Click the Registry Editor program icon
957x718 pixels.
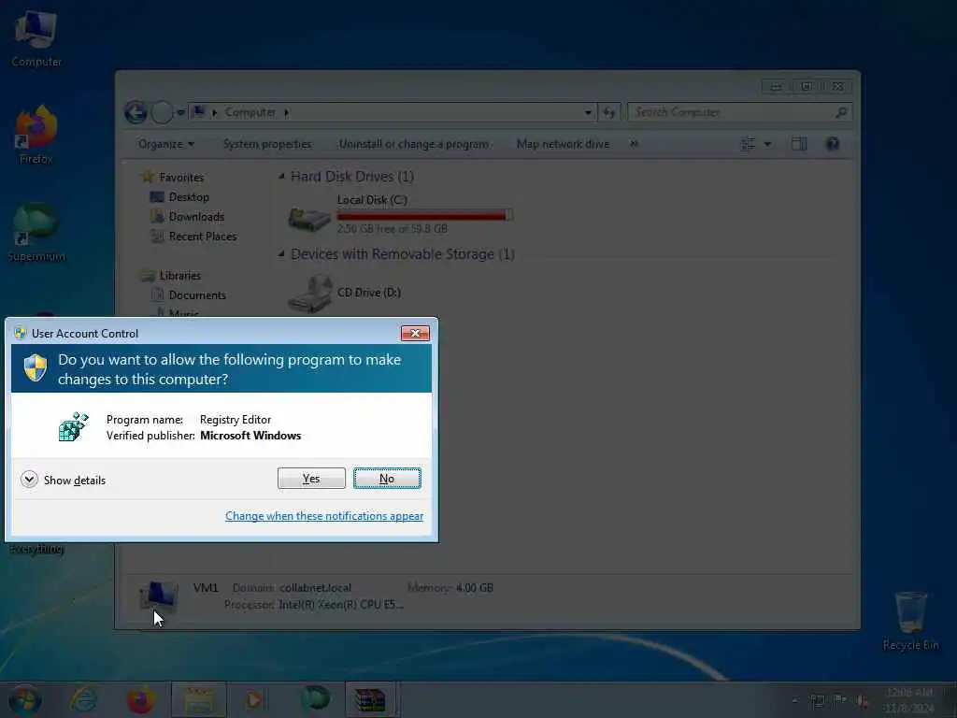click(73, 426)
